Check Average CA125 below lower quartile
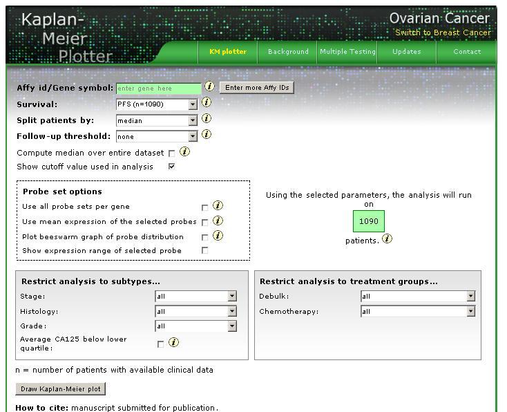The width and height of the screenshot is (507, 412). [160, 344]
